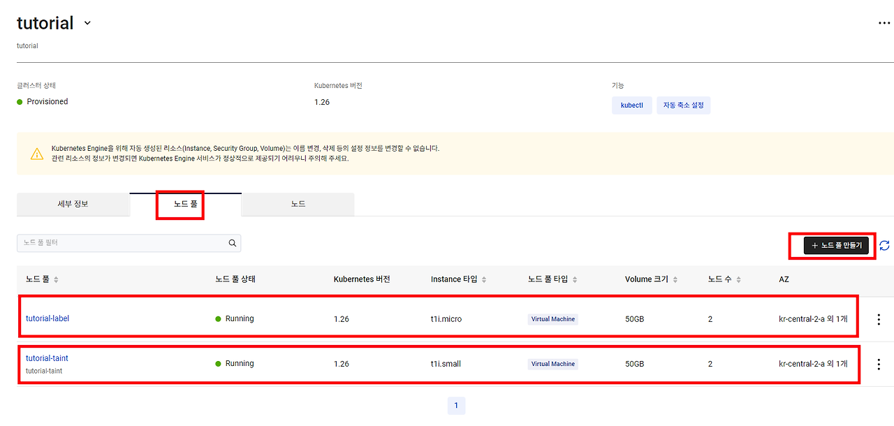Open the actions menu for tutorial-label row
The image size is (894, 426).
pyautogui.click(x=879, y=319)
